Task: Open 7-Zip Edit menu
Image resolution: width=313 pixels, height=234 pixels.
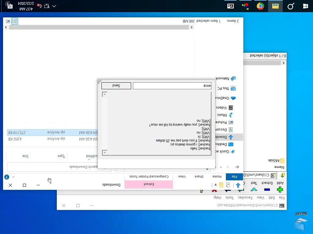Action: pyautogui.click(x=271, y=197)
